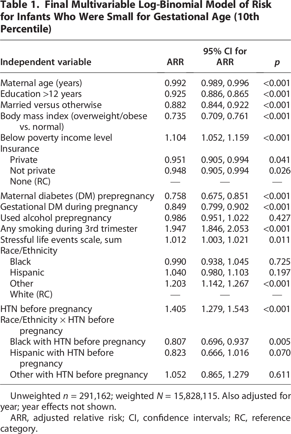
Task: Select 'Black with HTN before pregnancy' label
Action: point(78,342)
